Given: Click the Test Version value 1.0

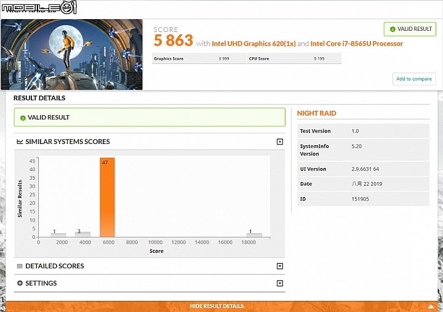Looking at the screenshot, I should click(355, 131).
